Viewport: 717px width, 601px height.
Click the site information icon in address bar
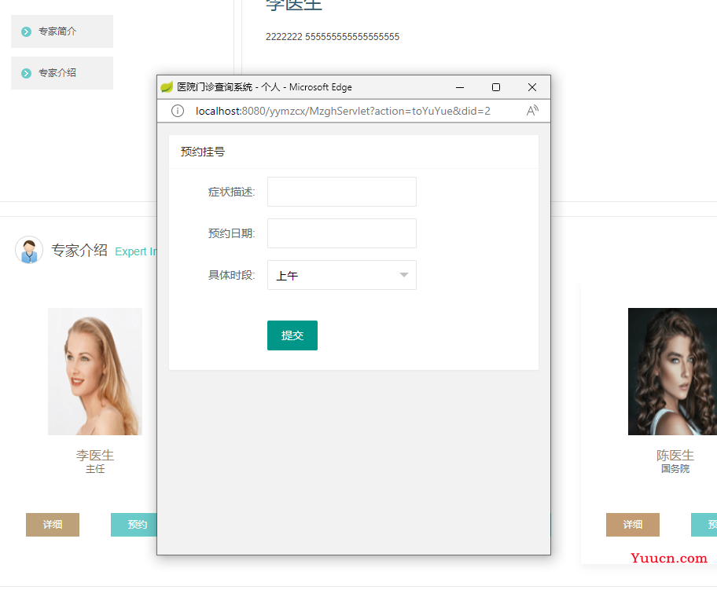178,111
